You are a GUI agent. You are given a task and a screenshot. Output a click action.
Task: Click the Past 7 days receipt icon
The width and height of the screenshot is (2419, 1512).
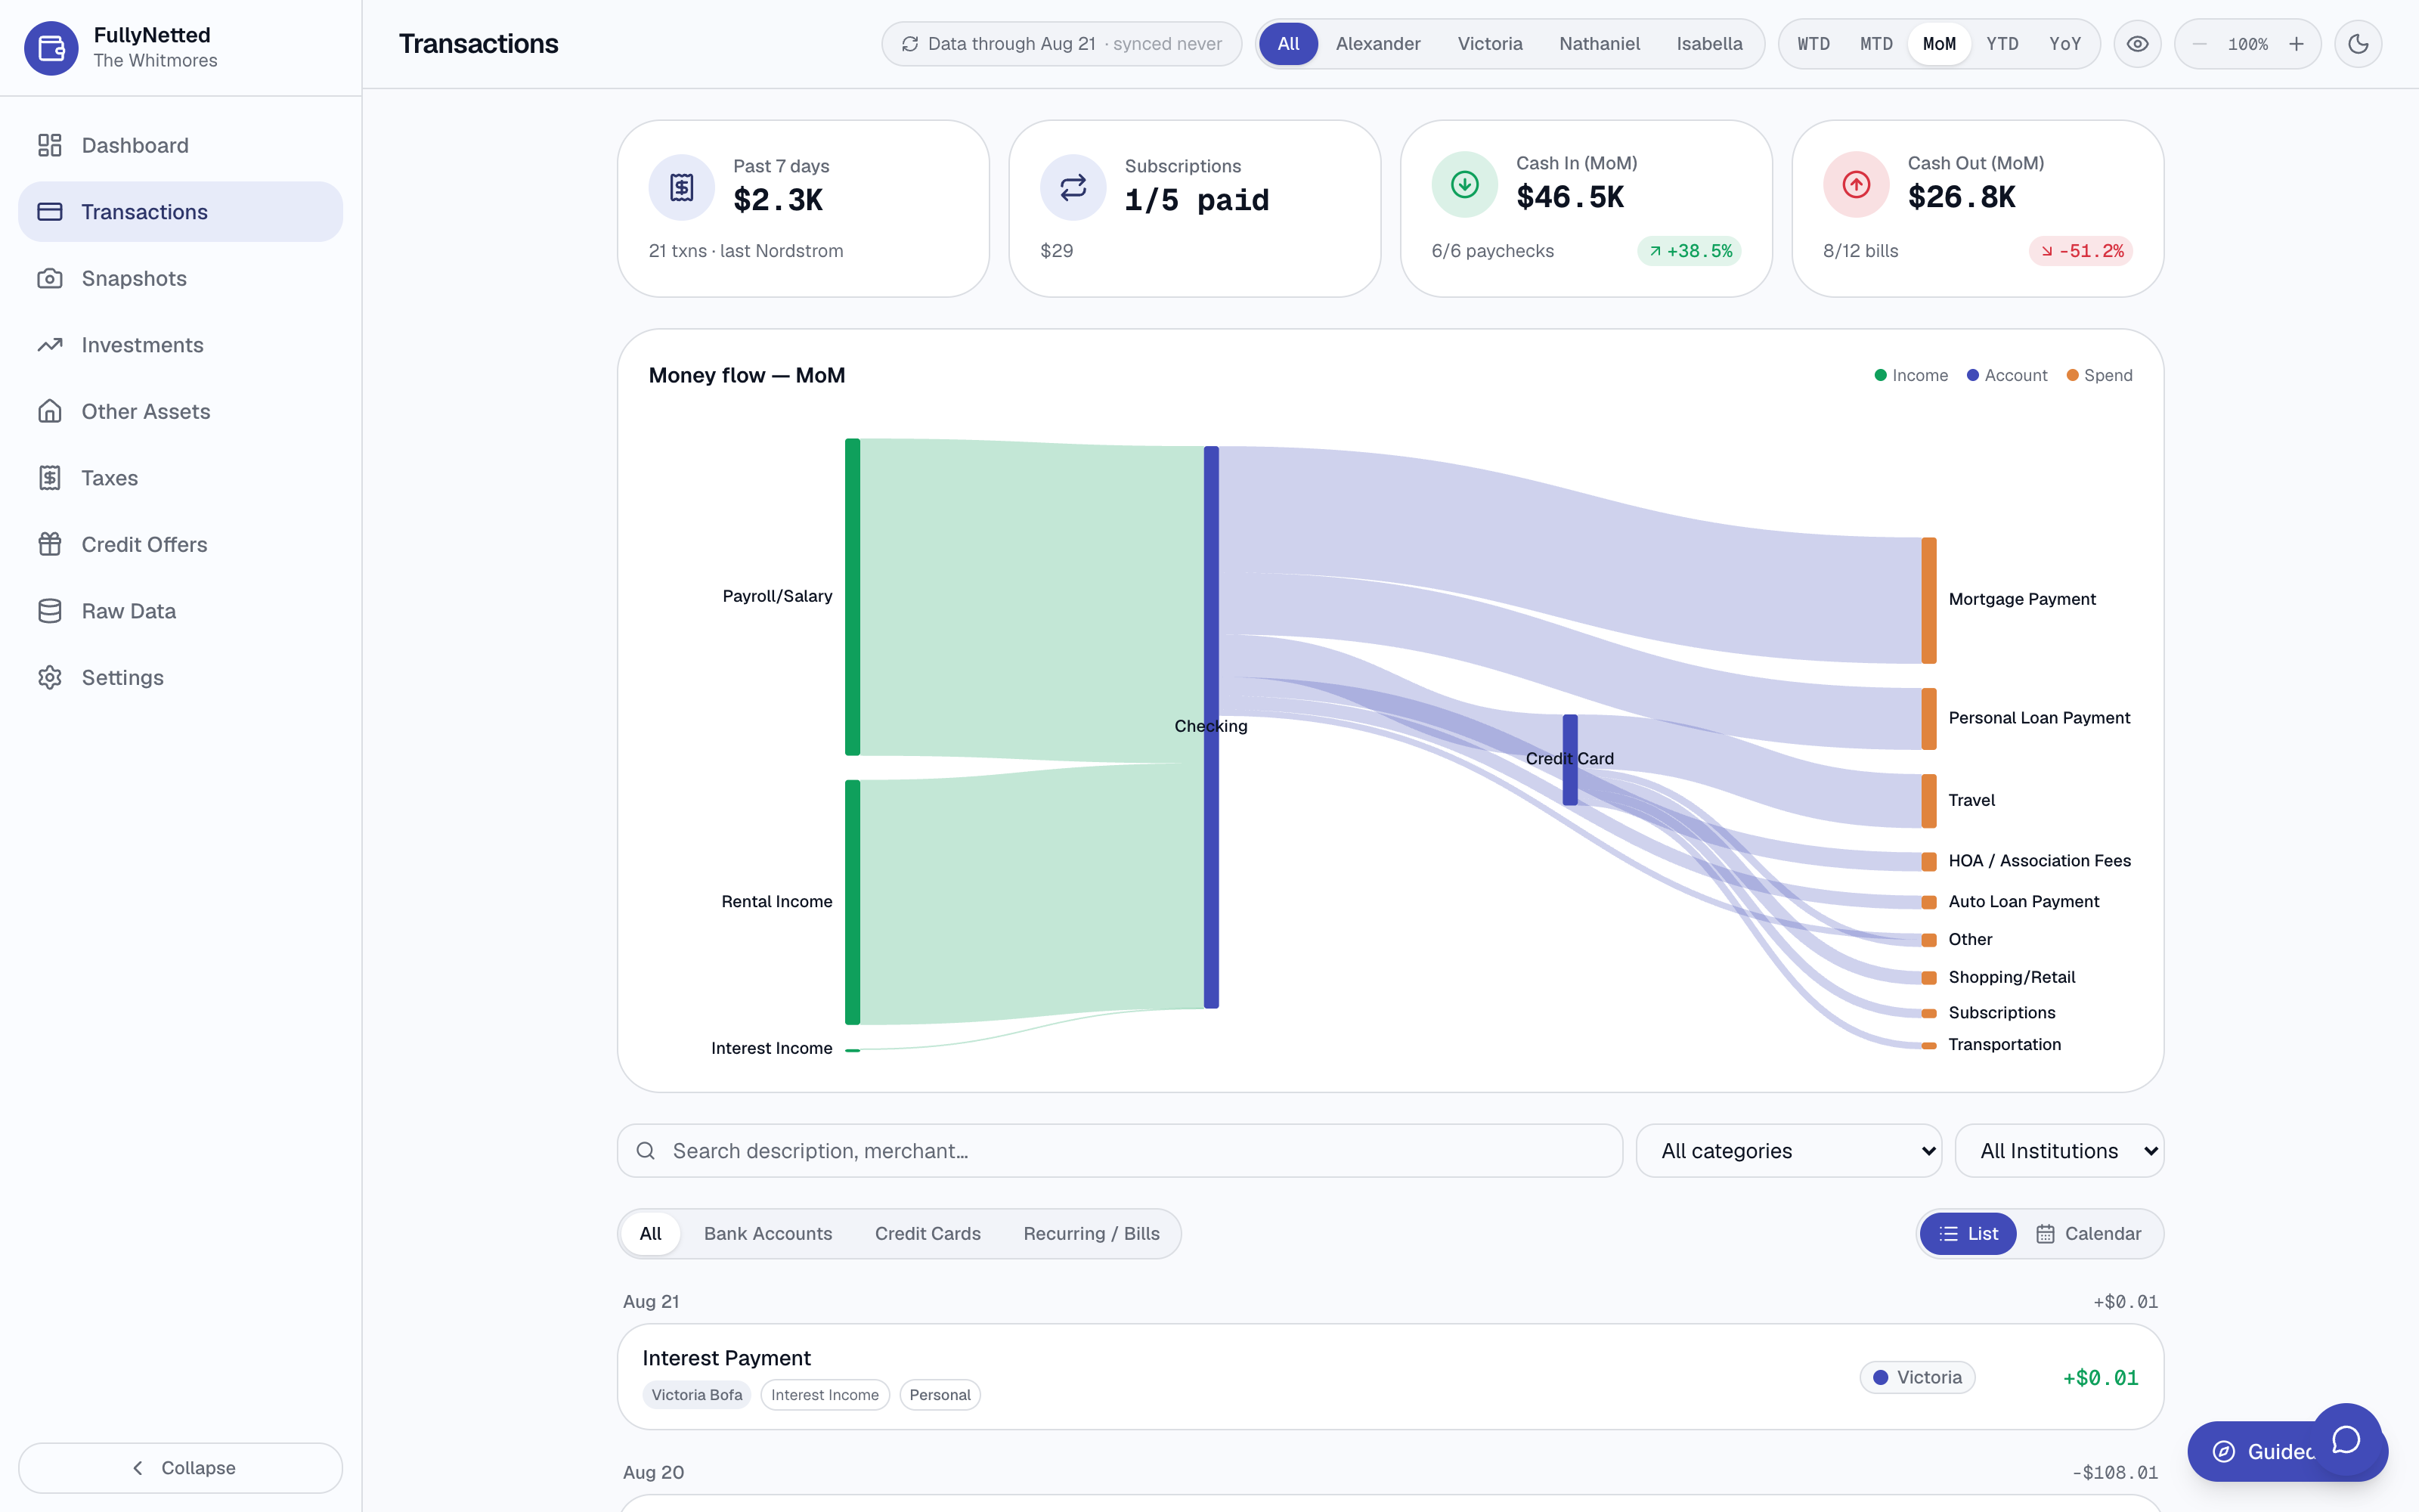click(x=682, y=187)
